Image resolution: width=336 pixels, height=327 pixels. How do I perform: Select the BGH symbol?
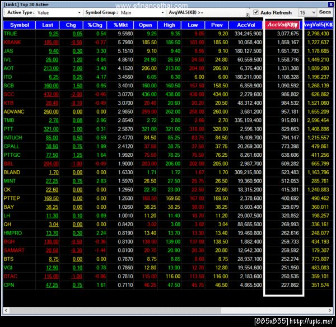(x=9, y=242)
